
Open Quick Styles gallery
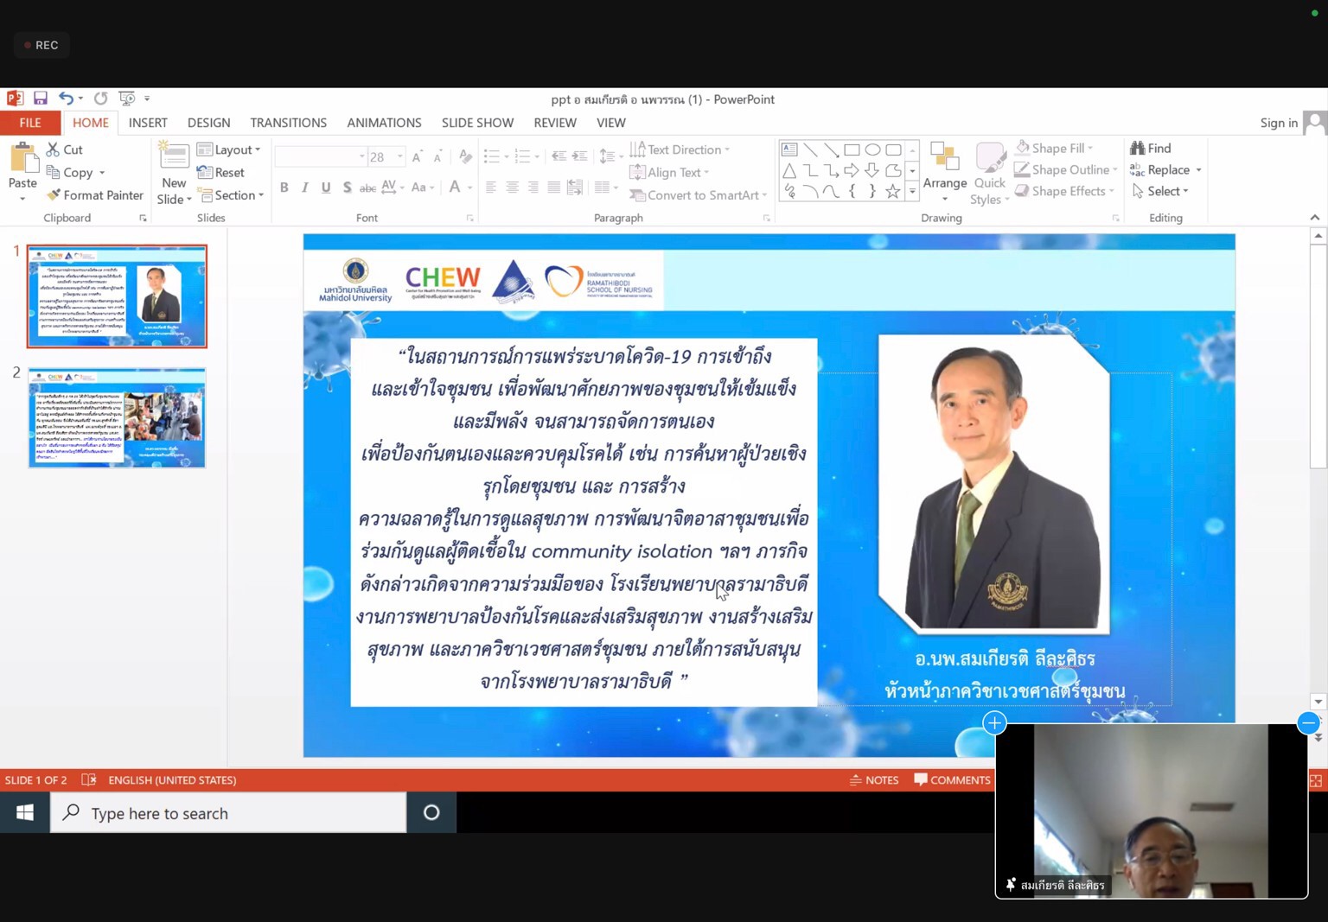tap(990, 174)
